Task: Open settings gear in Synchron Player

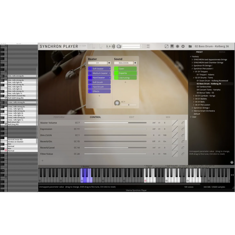Action: pos(183,46)
